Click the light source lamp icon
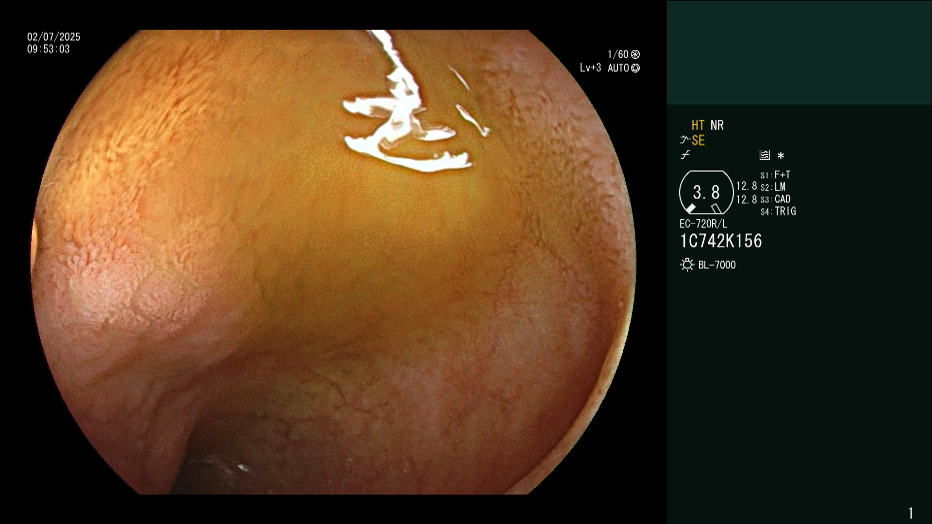 [x=687, y=264]
